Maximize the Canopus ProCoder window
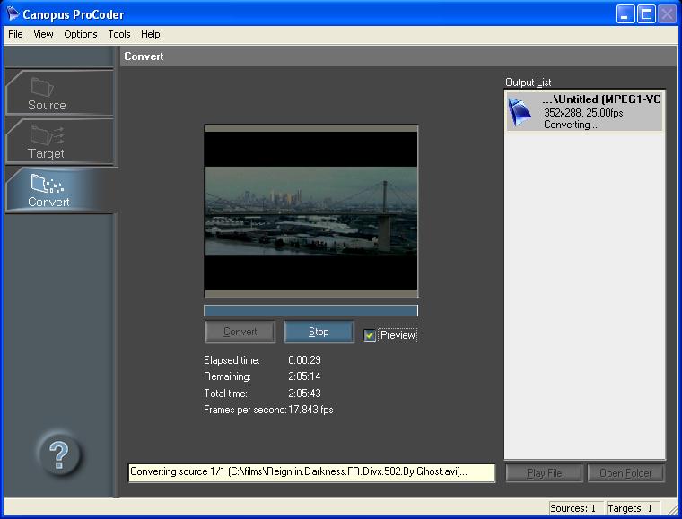 click(646, 14)
